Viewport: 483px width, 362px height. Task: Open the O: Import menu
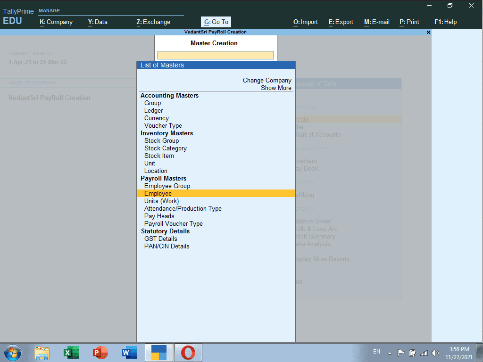[x=305, y=22]
